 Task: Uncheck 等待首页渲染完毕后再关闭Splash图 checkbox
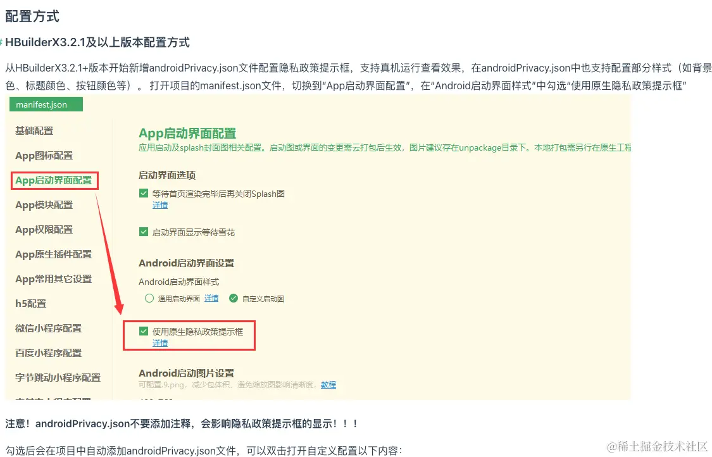tap(144, 193)
